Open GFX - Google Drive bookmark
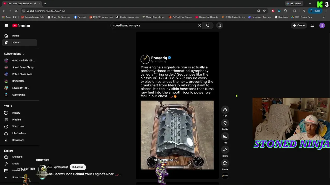330x185 pixels. (x=302, y=17)
